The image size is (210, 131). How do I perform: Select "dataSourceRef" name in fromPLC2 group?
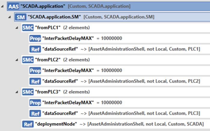[x=60, y=81]
